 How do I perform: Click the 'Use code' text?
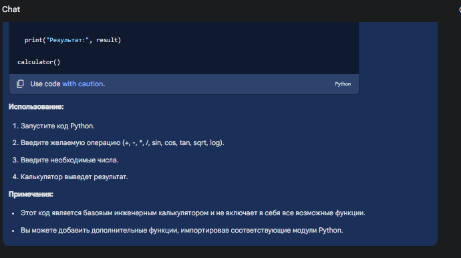[45, 84]
